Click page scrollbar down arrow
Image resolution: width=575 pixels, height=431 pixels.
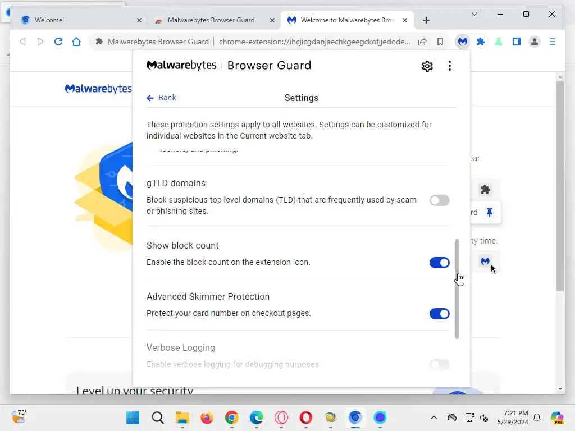coord(560,389)
